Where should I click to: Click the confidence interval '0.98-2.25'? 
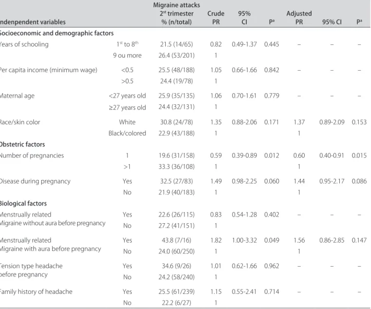(x=244, y=181)
